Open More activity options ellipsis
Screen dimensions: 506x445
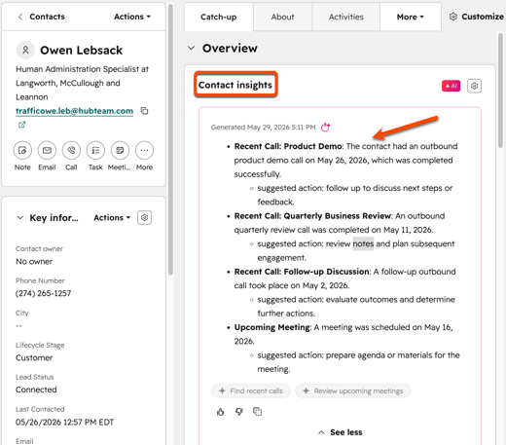pyautogui.click(x=144, y=150)
